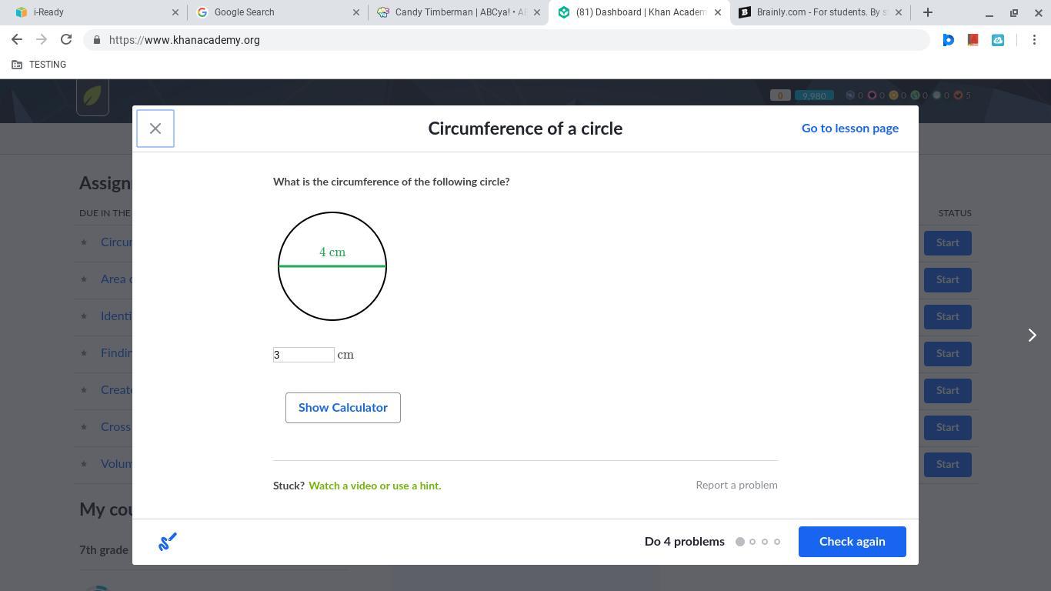Switch to the Brainly.com tab

(x=819, y=12)
